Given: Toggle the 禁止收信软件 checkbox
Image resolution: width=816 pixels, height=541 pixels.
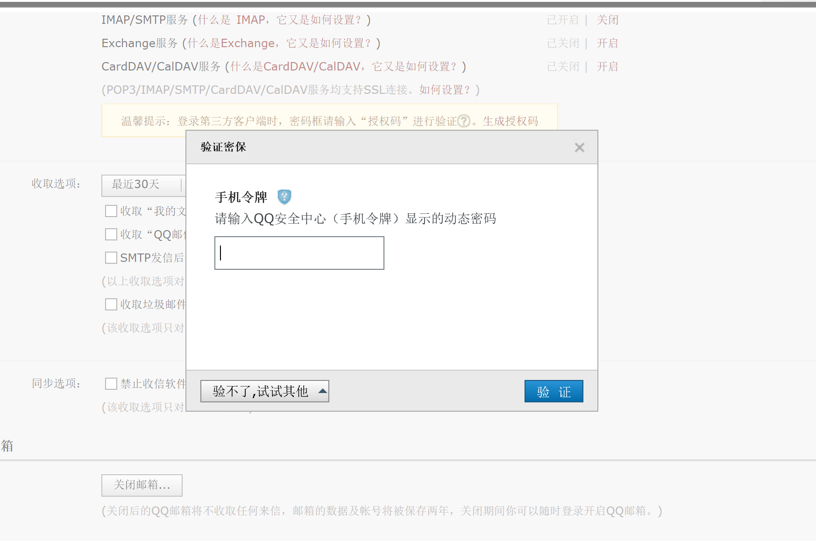Looking at the screenshot, I should [x=111, y=384].
